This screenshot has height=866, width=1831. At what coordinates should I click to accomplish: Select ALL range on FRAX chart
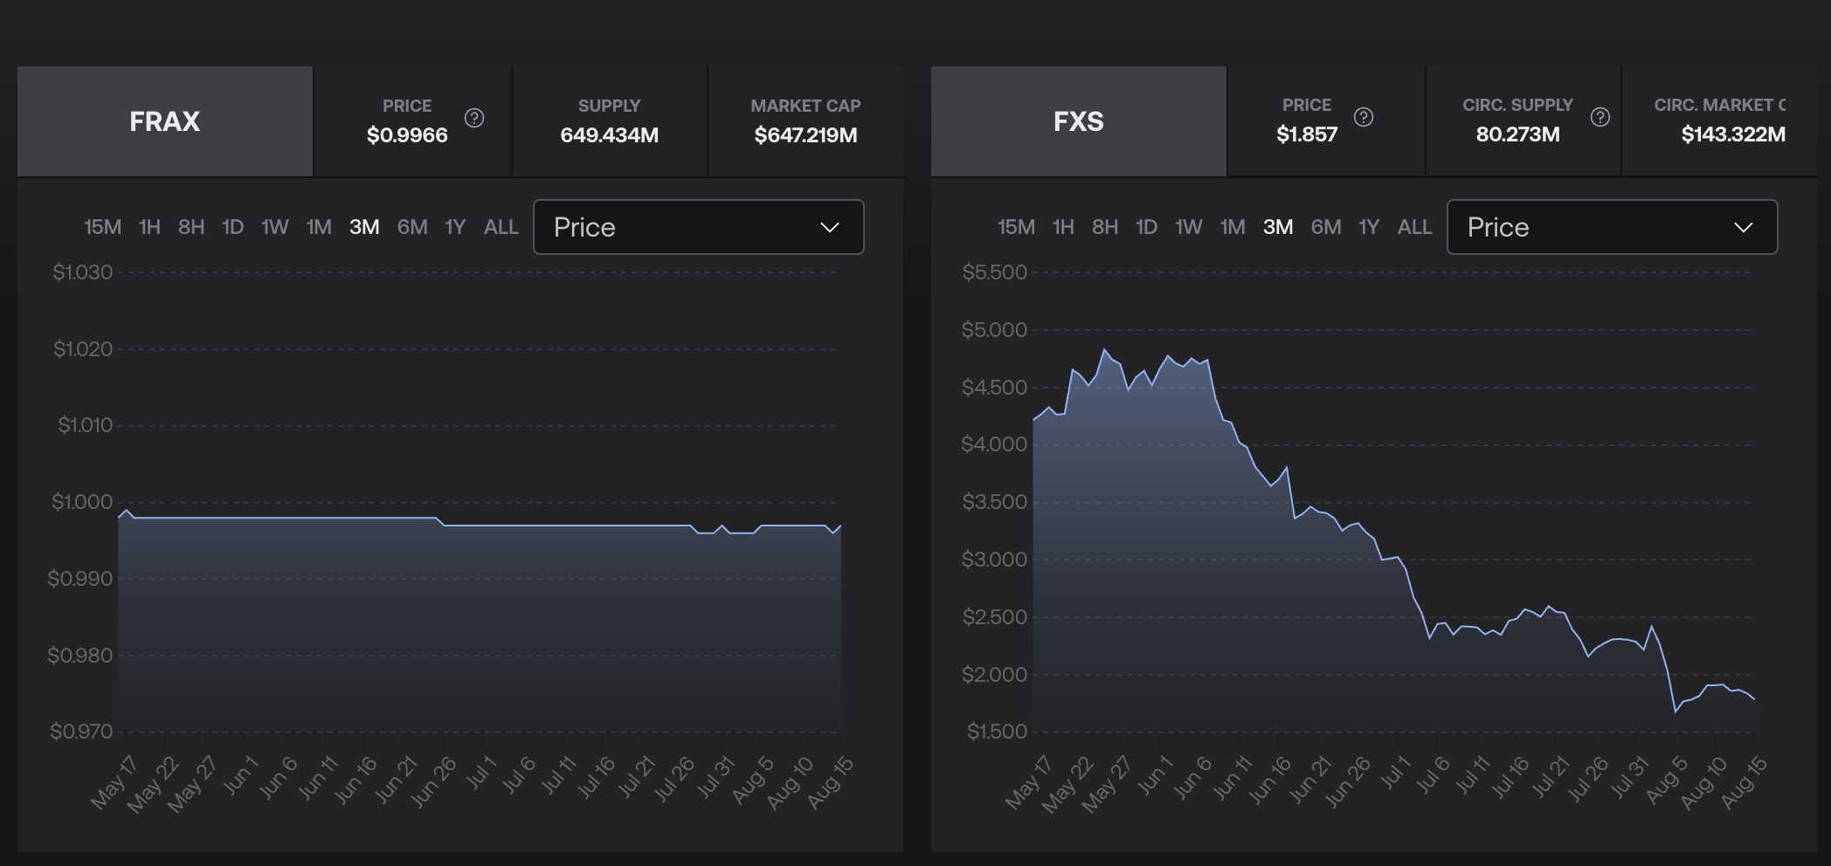[501, 227]
